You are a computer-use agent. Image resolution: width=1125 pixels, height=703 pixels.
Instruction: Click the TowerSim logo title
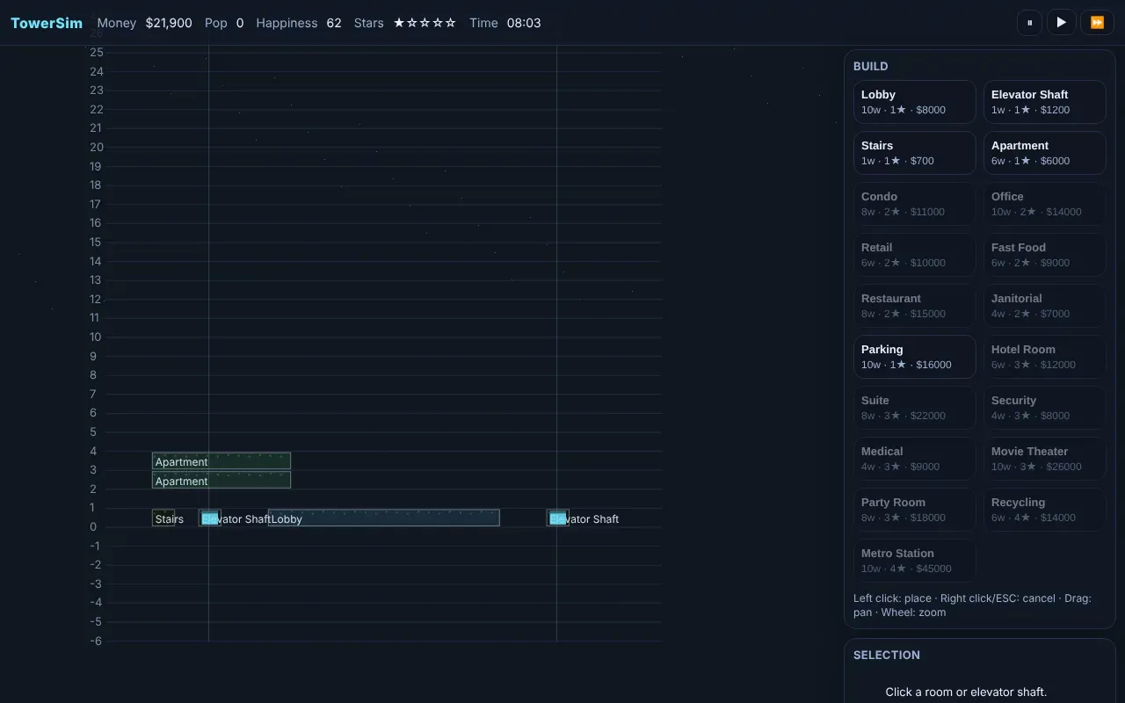coord(47,23)
